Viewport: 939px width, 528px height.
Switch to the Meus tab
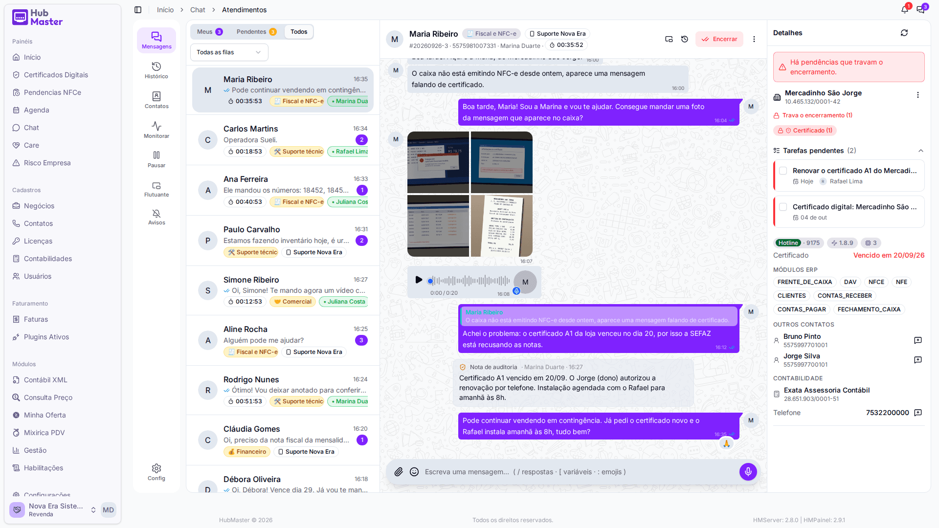tap(209, 32)
